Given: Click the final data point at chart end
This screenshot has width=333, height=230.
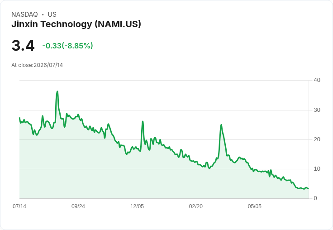Looking at the screenshot, I should pos(309,188).
